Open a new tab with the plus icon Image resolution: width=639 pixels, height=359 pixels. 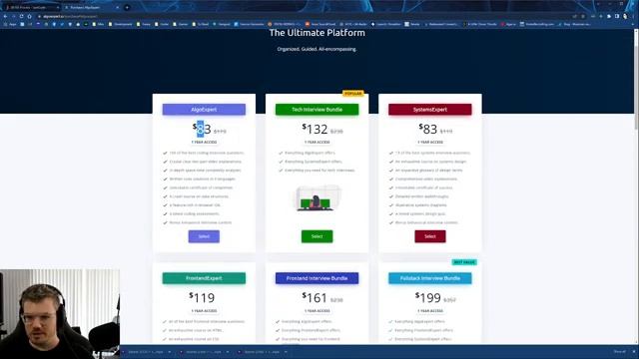click(127, 7)
